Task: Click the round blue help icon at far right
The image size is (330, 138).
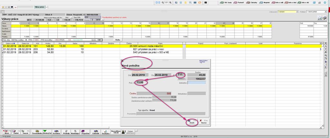Action: click(x=325, y=3)
